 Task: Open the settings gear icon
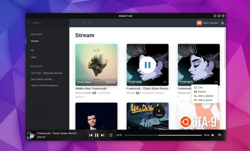(222, 23)
